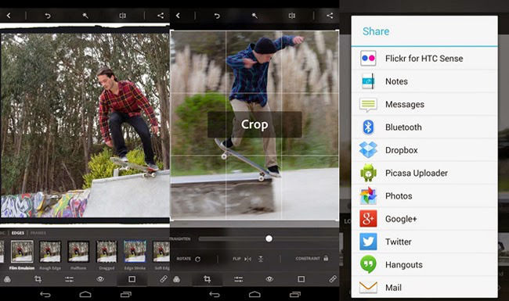The width and height of the screenshot is (509, 301).
Task: Open adjustment sliders on the Edges screen
Action: pos(69,279)
